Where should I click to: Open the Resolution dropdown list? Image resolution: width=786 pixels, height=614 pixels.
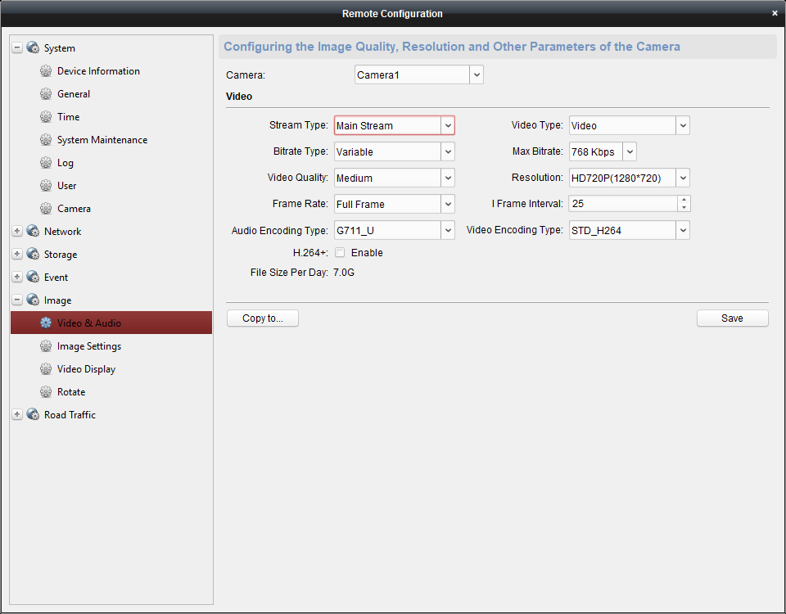(683, 178)
